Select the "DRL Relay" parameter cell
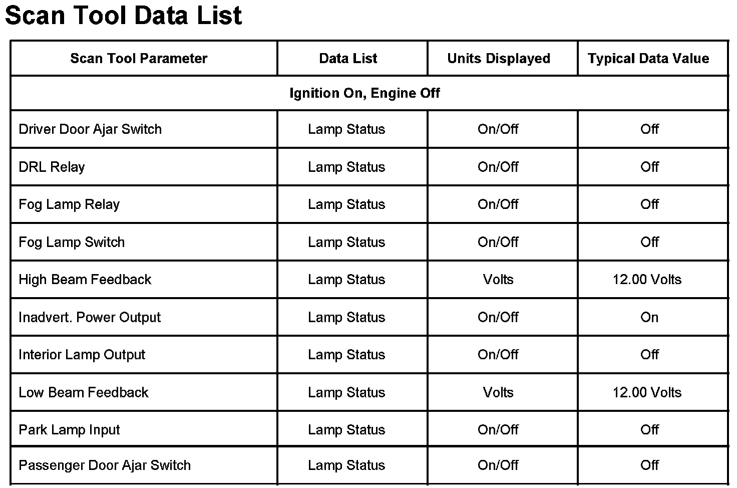Screen dimensions: 737x488 coord(52,167)
